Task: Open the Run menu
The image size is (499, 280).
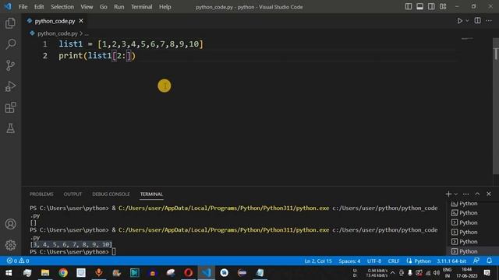Action: (x=119, y=7)
